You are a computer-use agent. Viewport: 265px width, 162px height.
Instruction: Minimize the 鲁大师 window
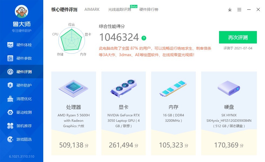point(249,10)
